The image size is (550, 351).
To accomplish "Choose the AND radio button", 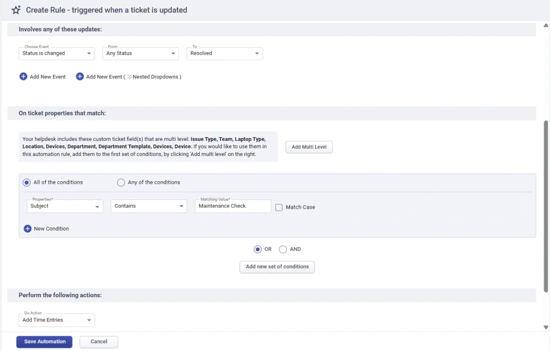I will [283, 249].
